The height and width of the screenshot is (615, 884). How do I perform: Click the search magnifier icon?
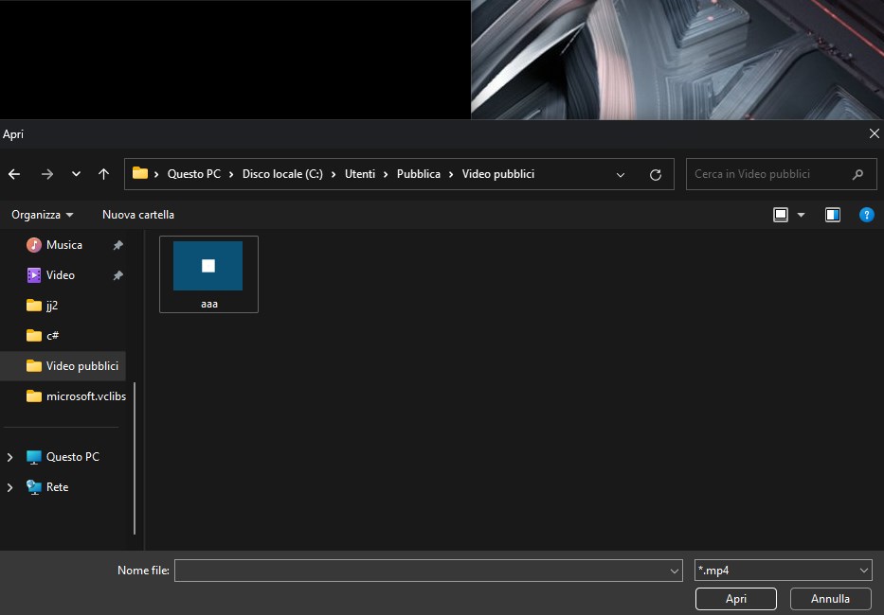(x=857, y=175)
